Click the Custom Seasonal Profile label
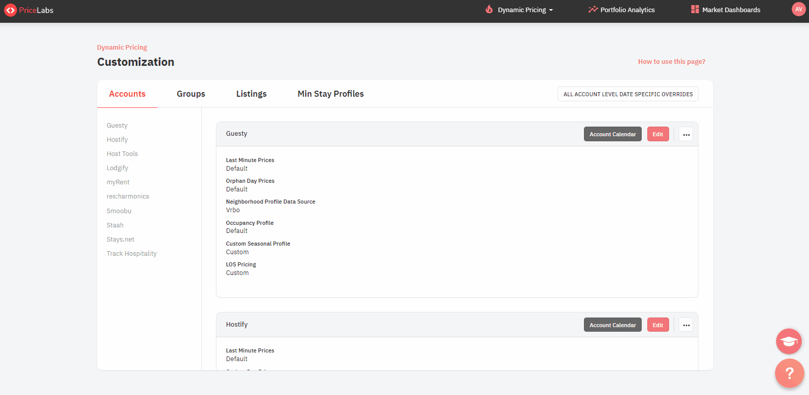809x395 pixels. [x=258, y=244]
